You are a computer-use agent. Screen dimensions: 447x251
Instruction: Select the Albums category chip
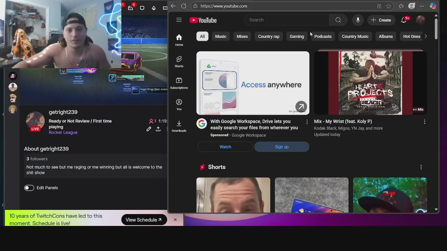click(x=386, y=36)
